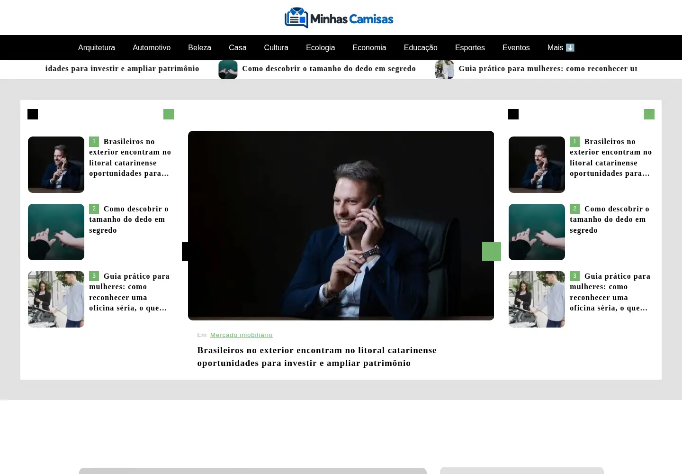The width and height of the screenshot is (682, 474).
Task: Open the Minhas Camisas logo homepage
Action: coord(339,18)
